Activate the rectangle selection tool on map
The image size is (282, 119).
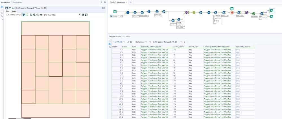pyautogui.click(x=27, y=15)
